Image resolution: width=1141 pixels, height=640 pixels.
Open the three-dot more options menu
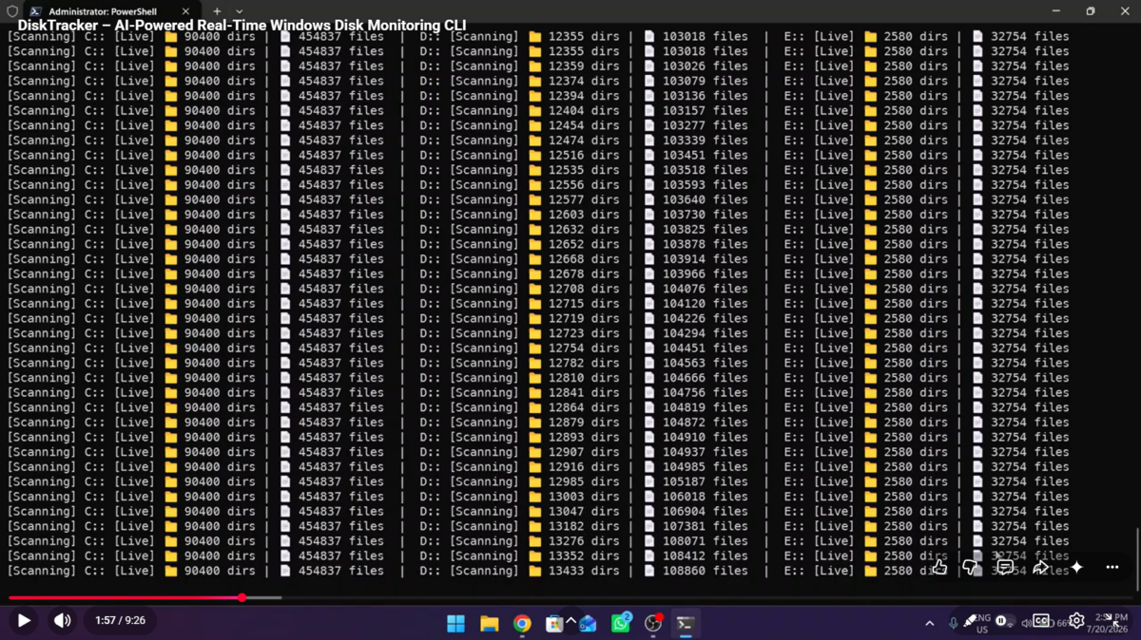point(1112,567)
